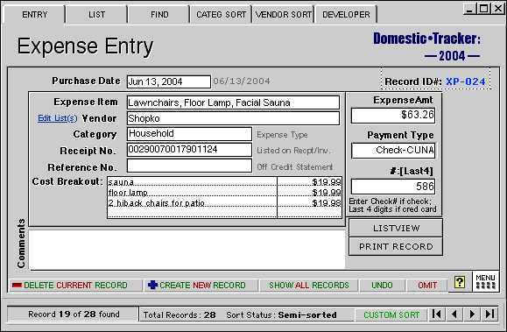This screenshot has height=332, width=507.
Task: Open the FIND tab
Action: pyautogui.click(x=159, y=15)
